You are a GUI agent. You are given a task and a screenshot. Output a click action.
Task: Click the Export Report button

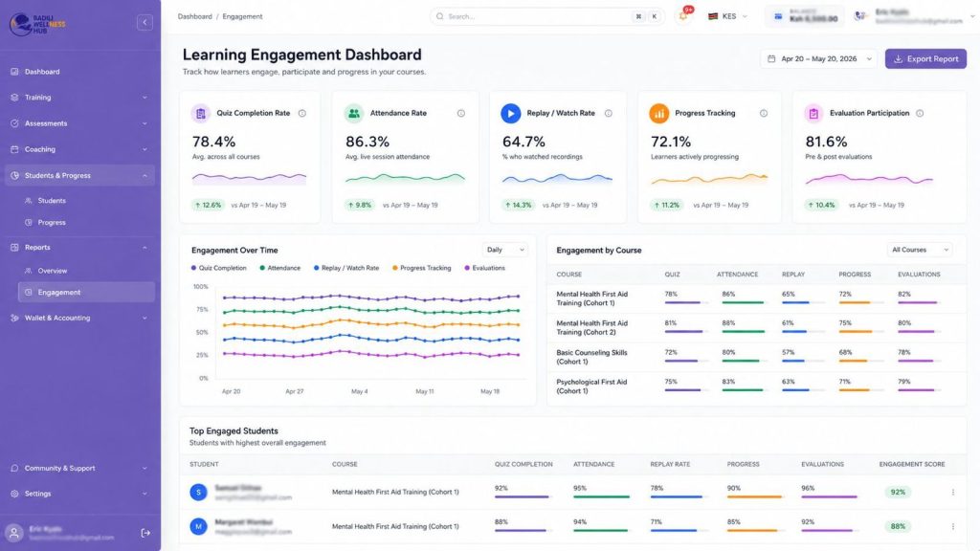coord(925,58)
